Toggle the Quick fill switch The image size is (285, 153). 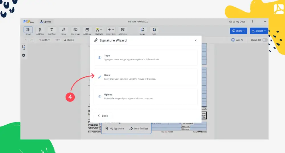point(265,40)
